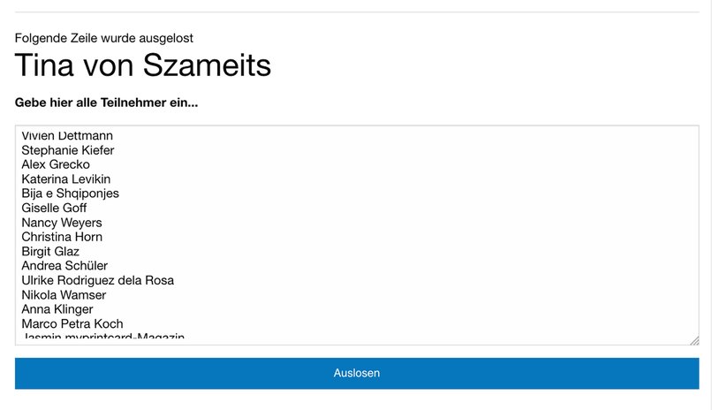Click the Auslosen button
The image size is (712, 410).
coord(356,373)
